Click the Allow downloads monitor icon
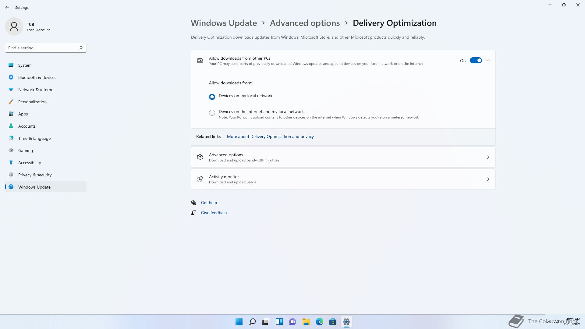 [200, 60]
